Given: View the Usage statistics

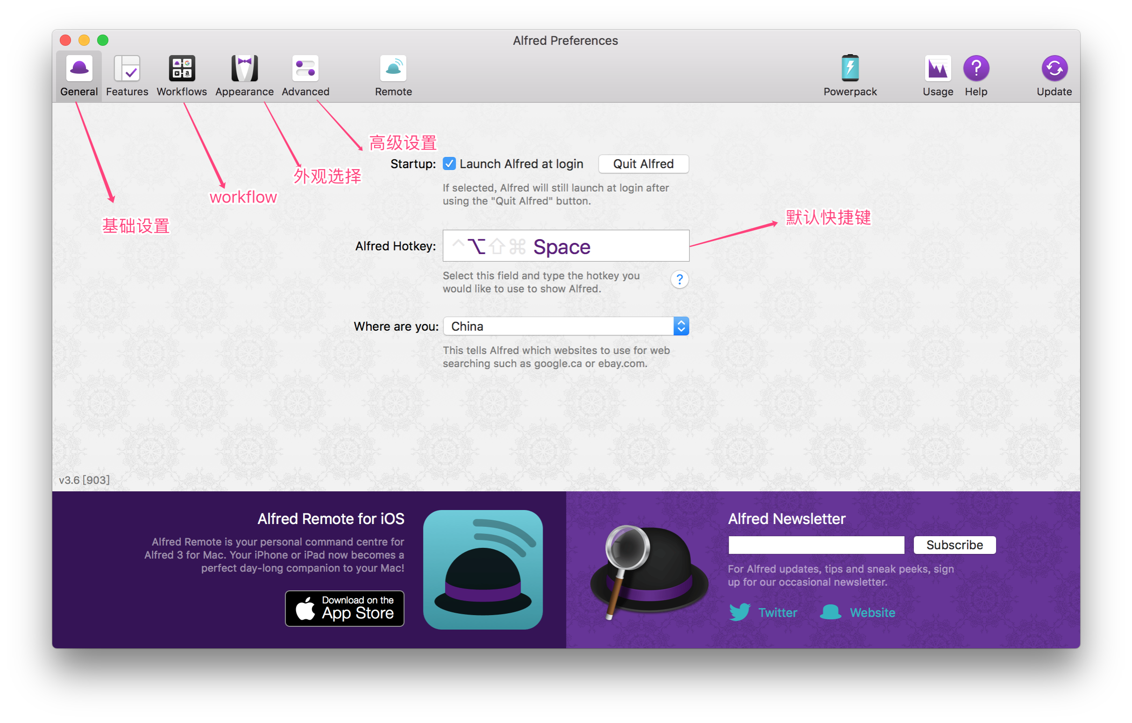Looking at the screenshot, I should point(938,76).
